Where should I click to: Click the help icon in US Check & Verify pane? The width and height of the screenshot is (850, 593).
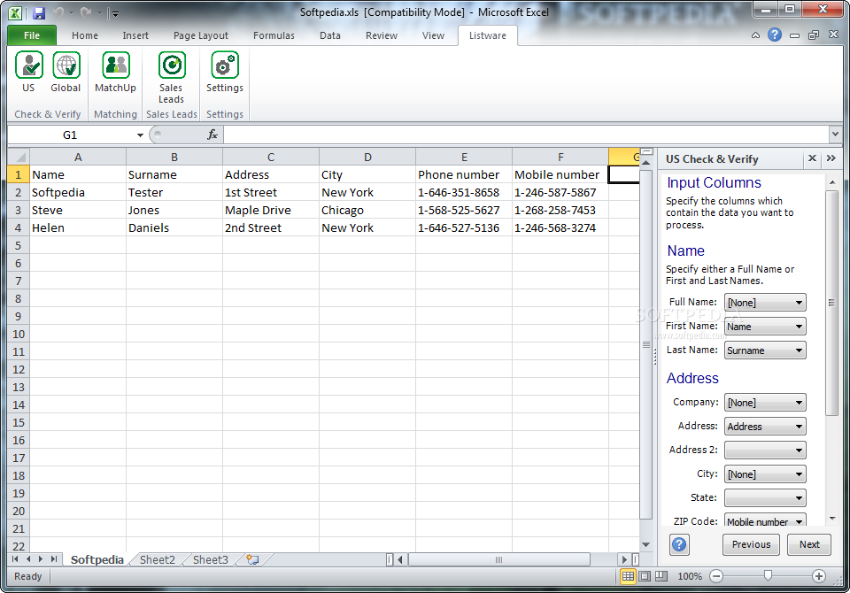pyautogui.click(x=679, y=544)
